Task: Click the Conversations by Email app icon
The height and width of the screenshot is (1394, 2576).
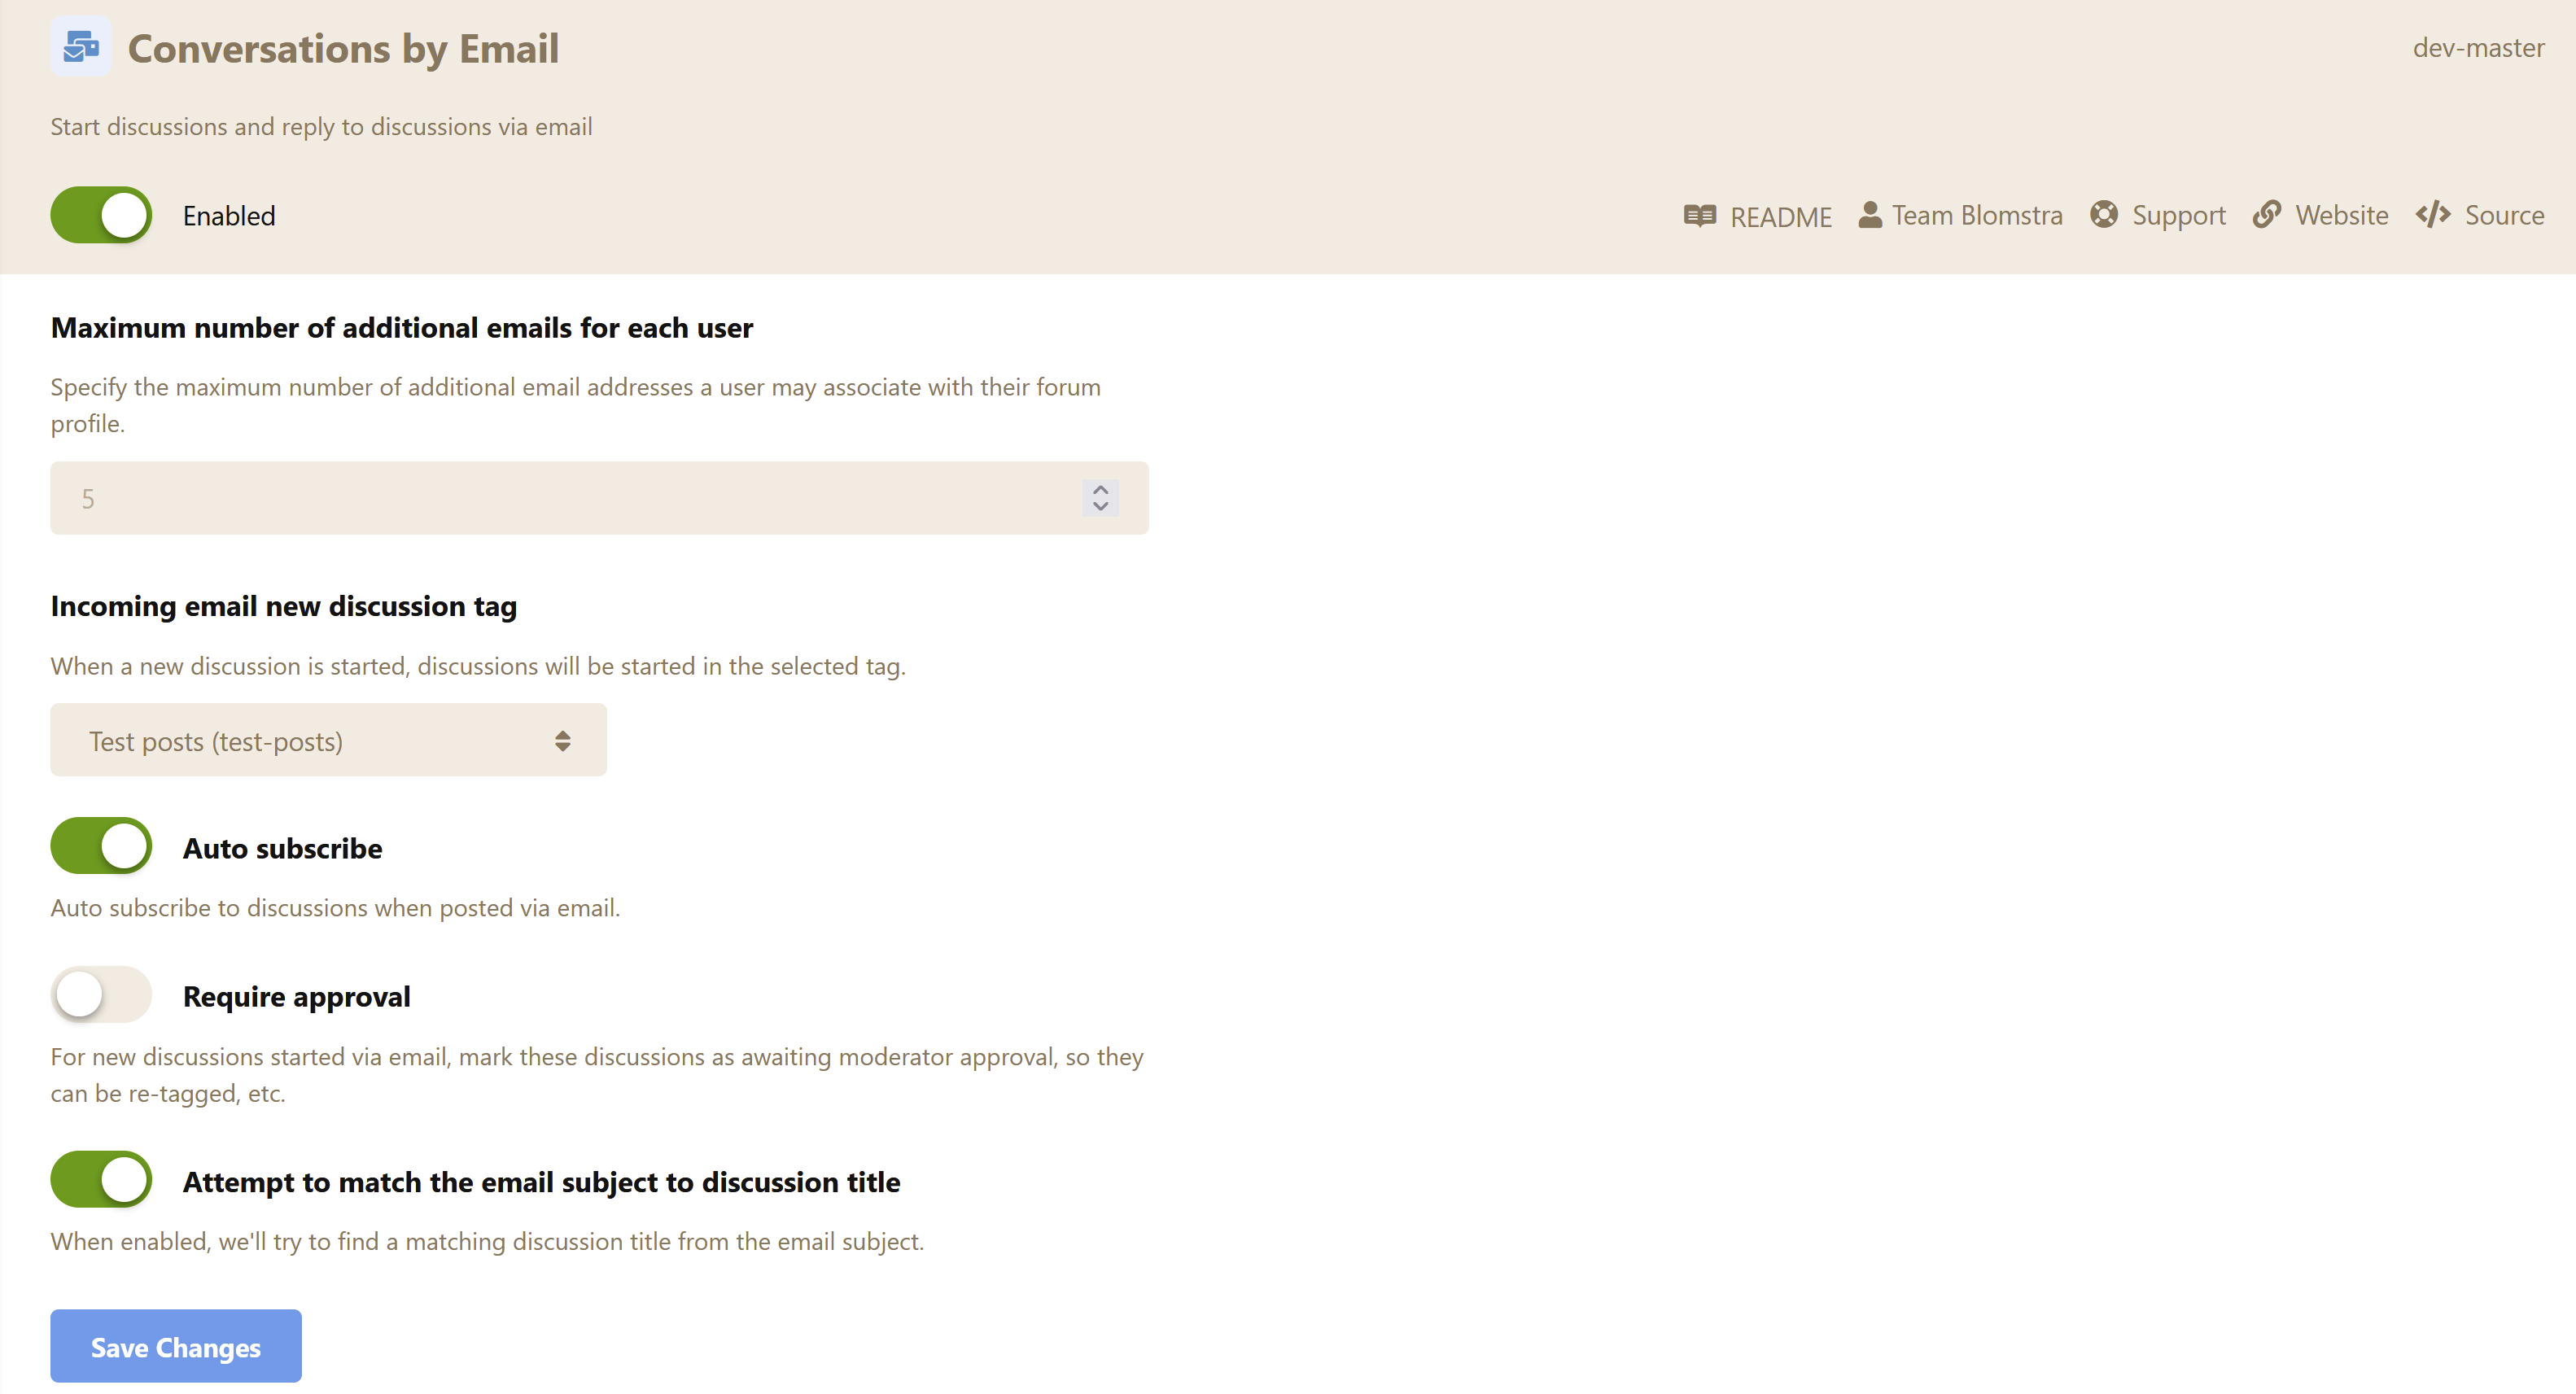Action: click(x=82, y=48)
